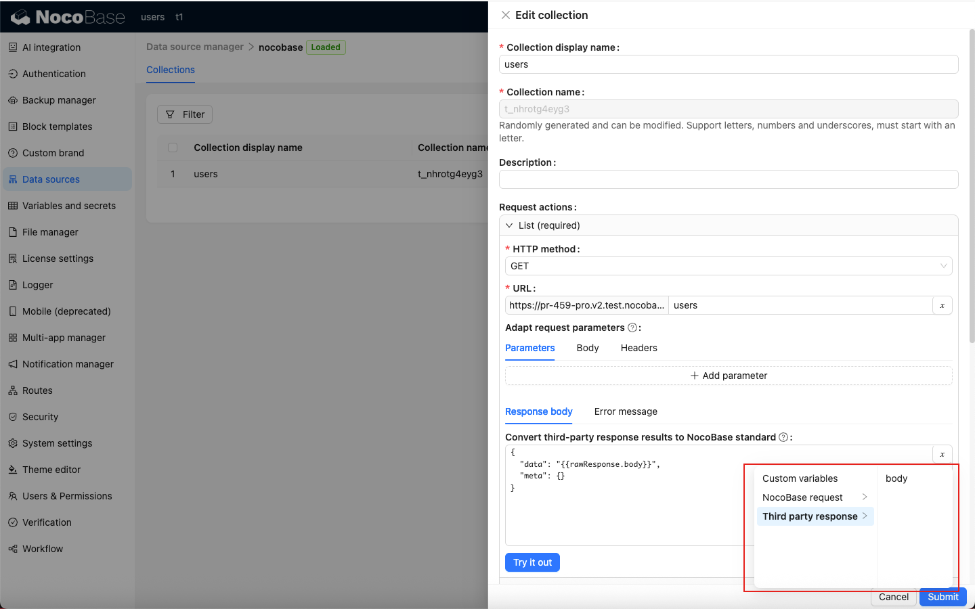975x609 pixels.
Task: Toggle the select-all checkbox in the table header
Action: [x=173, y=148]
